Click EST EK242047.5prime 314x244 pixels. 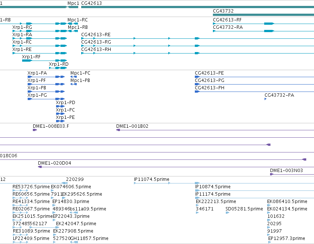click(x=76, y=224)
